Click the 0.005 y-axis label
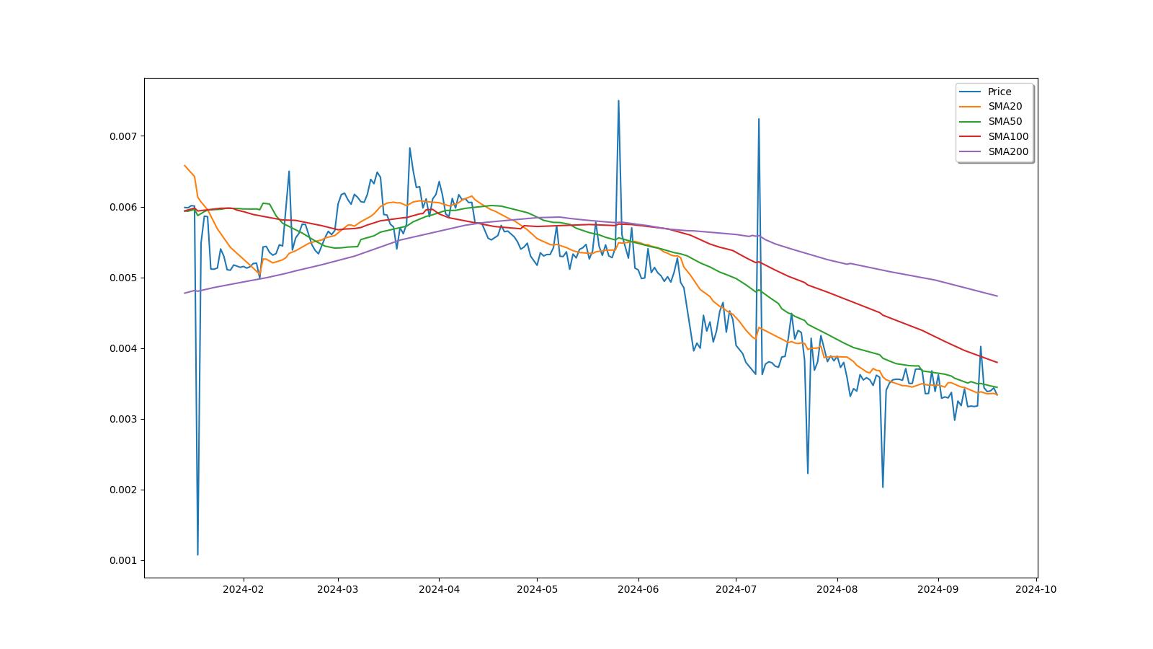 tap(123, 278)
